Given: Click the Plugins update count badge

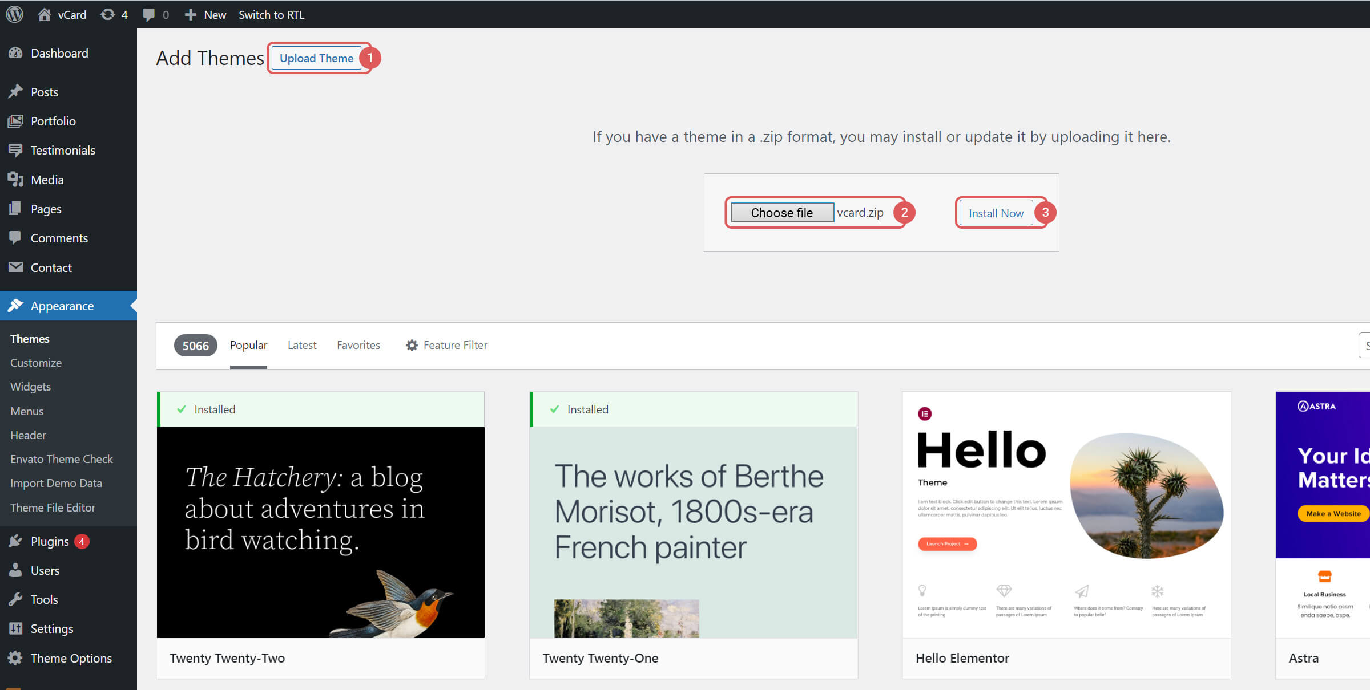Looking at the screenshot, I should [x=82, y=541].
